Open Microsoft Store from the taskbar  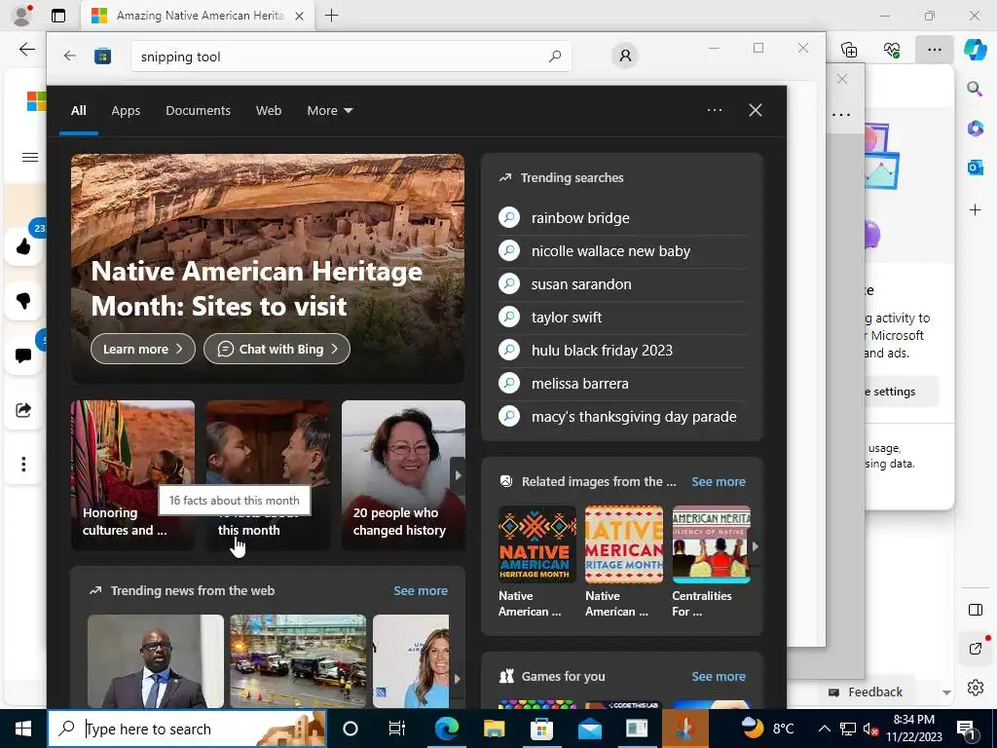tap(541, 729)
